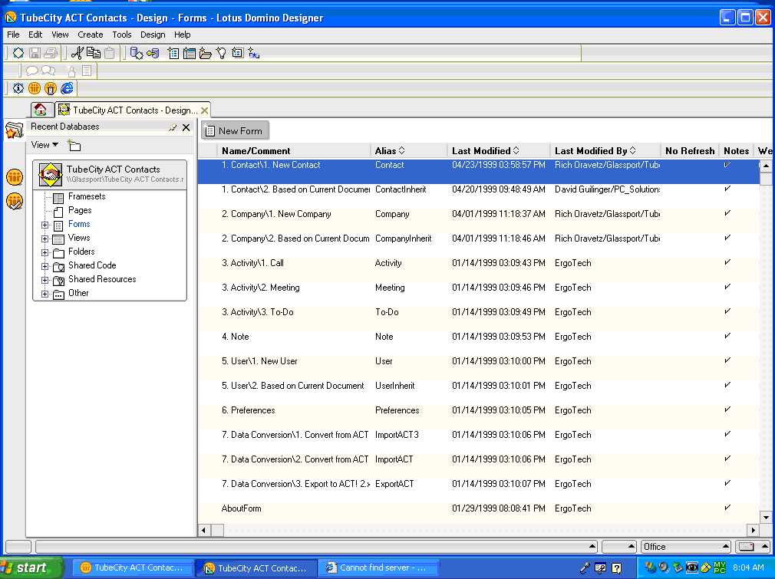Screen dimensions: 775x579
Task: Click the Print toolbar icon
Action: tap(51, 53)
